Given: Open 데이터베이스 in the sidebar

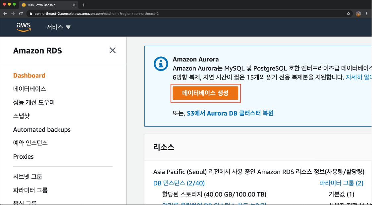Looking at the screenshot, I should [x=30, y=89].
